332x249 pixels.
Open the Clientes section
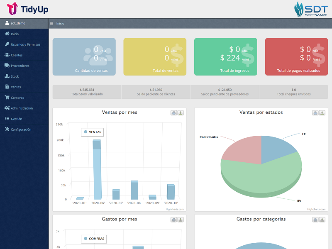[x=24, y=55]
